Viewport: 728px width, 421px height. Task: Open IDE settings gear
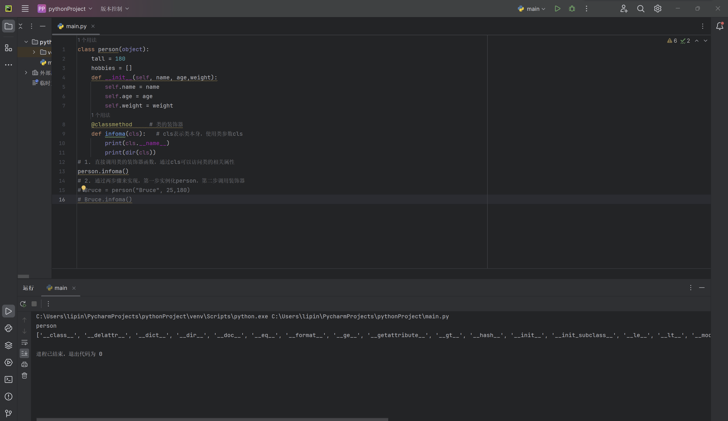pos(658,9)
